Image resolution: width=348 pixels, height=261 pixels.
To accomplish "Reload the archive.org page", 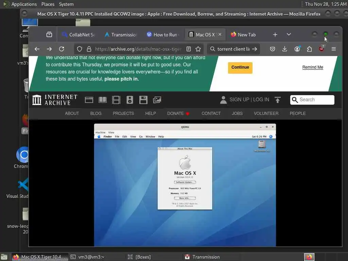I will click(62, 49).
